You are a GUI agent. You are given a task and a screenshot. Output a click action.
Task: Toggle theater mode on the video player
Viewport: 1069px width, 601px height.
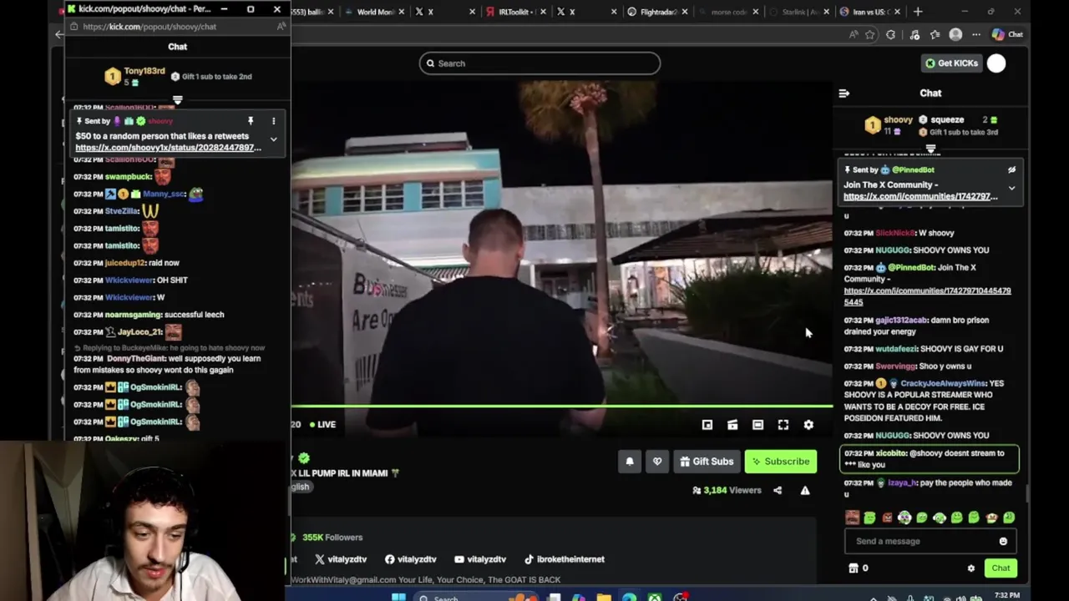click(757, 425)
